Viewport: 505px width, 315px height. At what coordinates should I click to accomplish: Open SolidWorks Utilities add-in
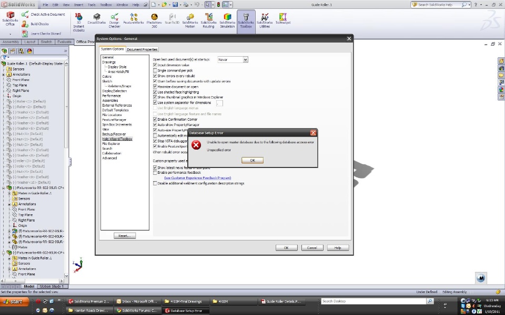tap(265, 20)
